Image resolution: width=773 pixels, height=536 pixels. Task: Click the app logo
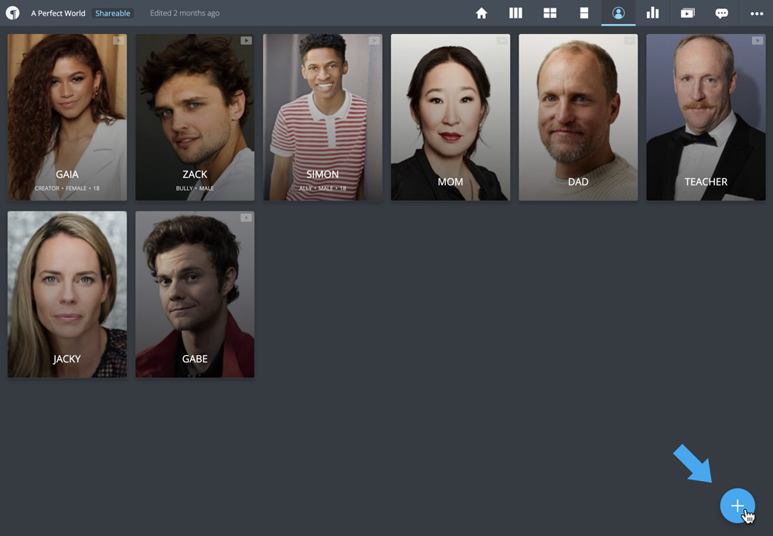(x=12, y=13)
